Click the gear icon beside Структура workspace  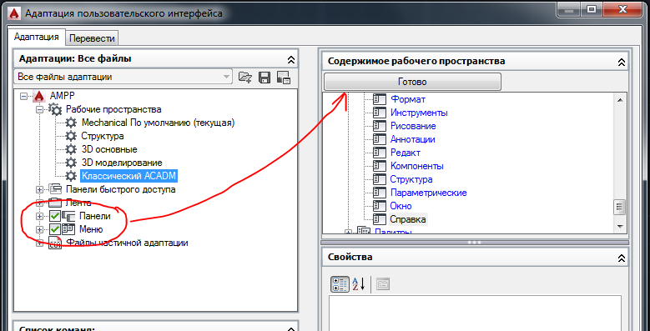click(x=71, y=136)
